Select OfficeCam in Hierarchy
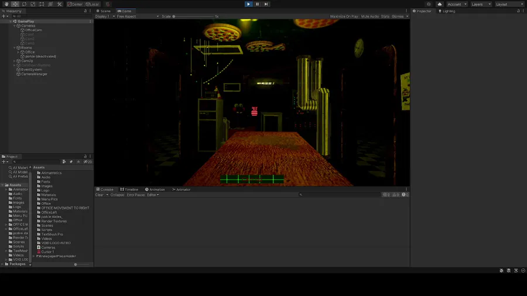Image resolution: width=527 pixels, height=296 pixels. click(x=33, y=30)
